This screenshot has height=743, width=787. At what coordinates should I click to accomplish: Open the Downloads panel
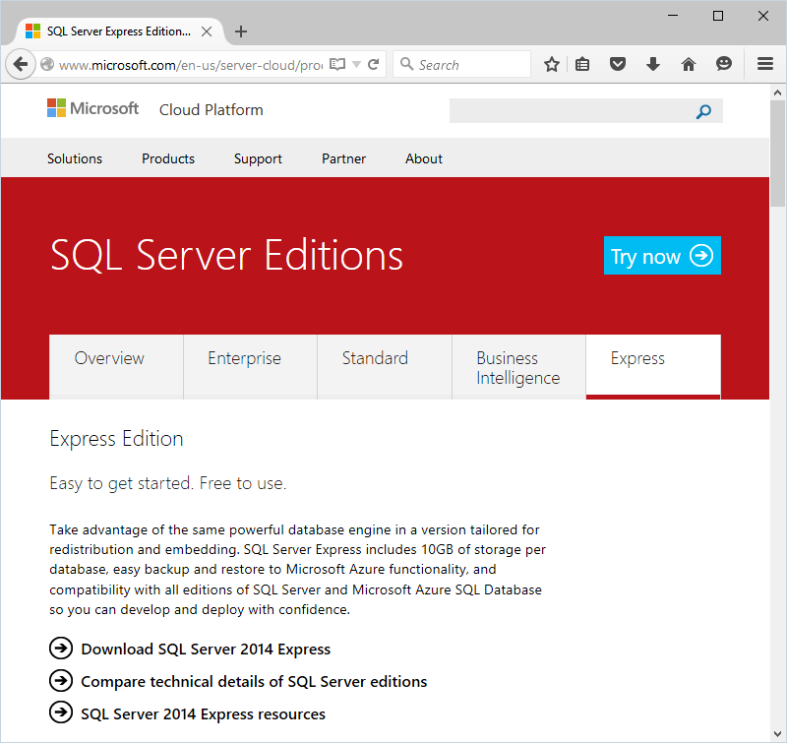pyautogui.click(x=653, y=64)
